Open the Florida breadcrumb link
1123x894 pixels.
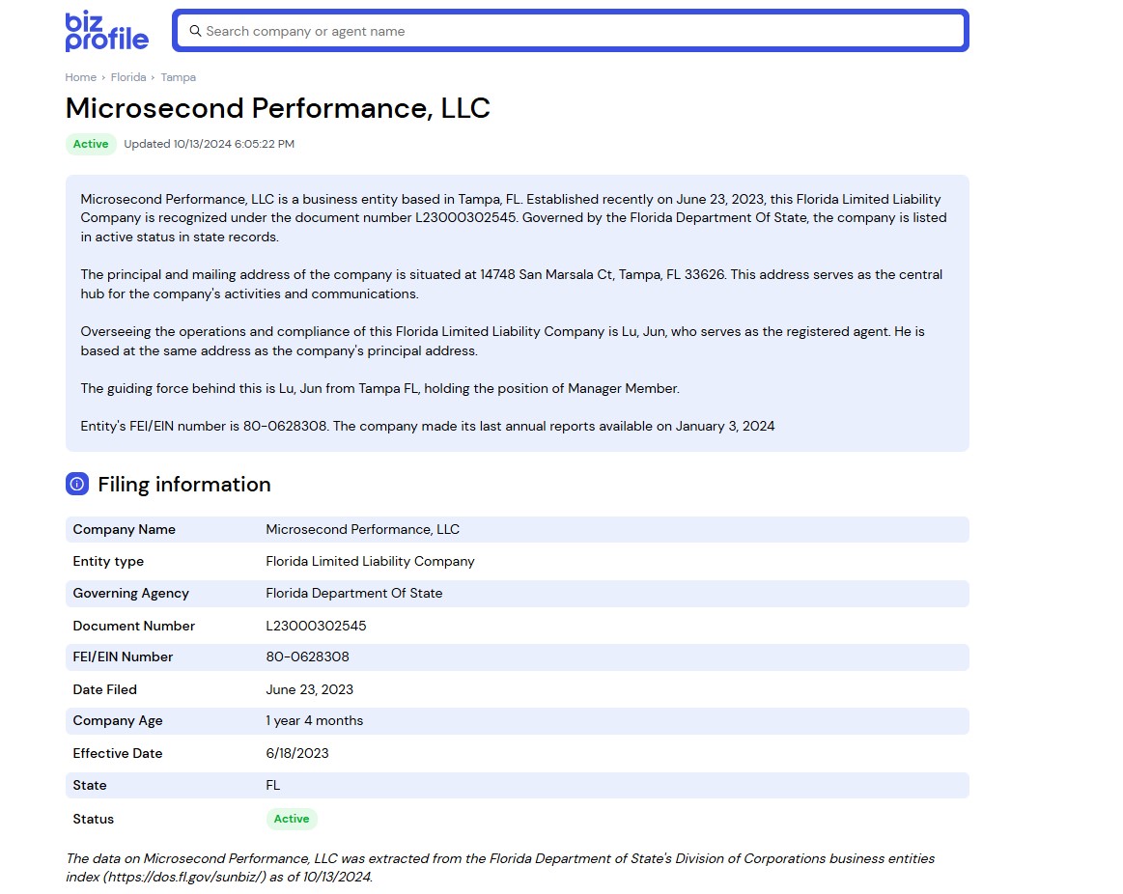click(x=127, y=77)
